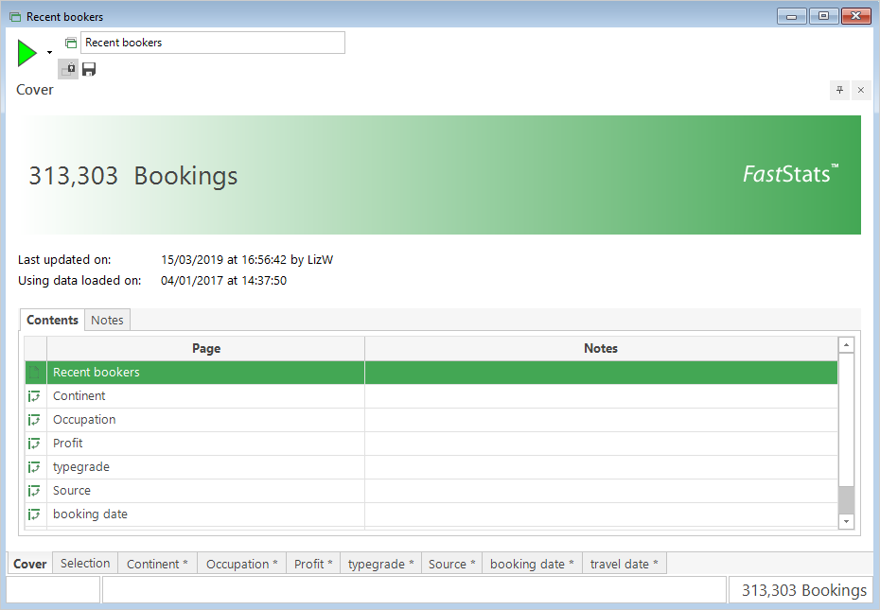Image resolution: width=880 pixels, height=610 pixels.
Task: Open dropdown arrow beside the play button
Action: pyautogui.click(x=50, y=53)
